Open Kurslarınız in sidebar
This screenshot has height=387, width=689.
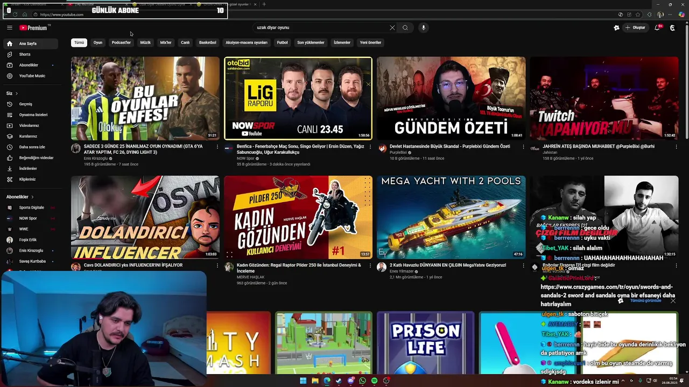click(30, 136)
